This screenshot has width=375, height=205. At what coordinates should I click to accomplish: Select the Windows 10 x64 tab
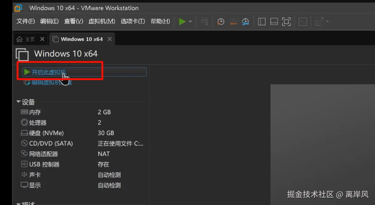point(82,39)
